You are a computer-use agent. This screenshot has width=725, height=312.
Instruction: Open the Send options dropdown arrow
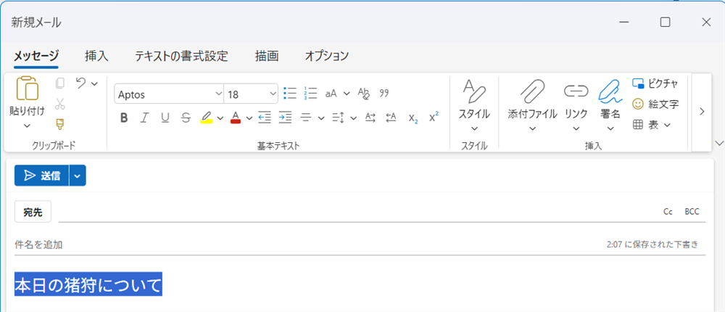click(78, 176)
